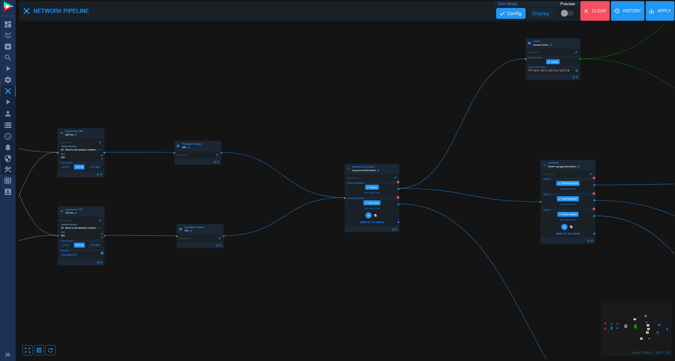Open the notifications bell in the sidebar

(x=8, y=147)
